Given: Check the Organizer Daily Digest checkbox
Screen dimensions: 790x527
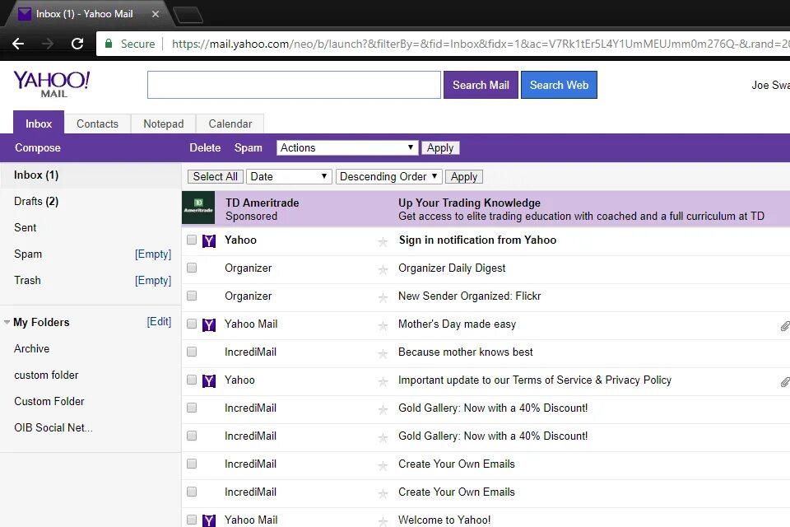Looking at the screenshot, I should pos(192,268).
